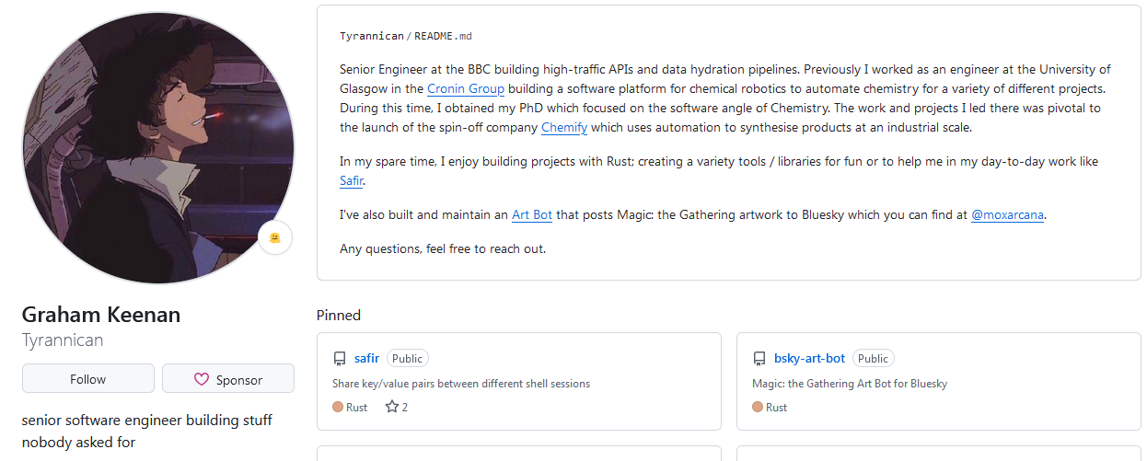
Task: Click the Public badge next to safir
Action: tap(408, 359)
